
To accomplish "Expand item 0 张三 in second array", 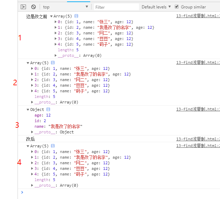I will [32, 68].
